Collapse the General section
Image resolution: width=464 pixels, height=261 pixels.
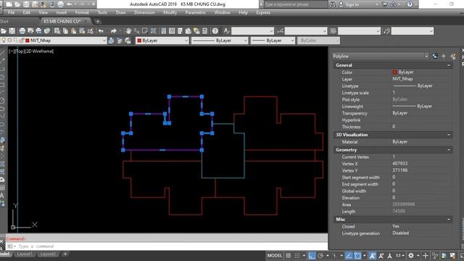pos(449,65)
